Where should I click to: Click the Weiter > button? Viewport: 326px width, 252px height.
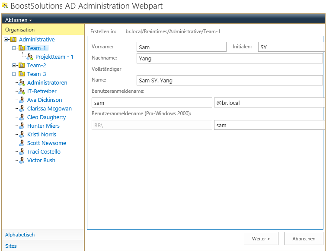pyautogui.click(x=261, y=239)
